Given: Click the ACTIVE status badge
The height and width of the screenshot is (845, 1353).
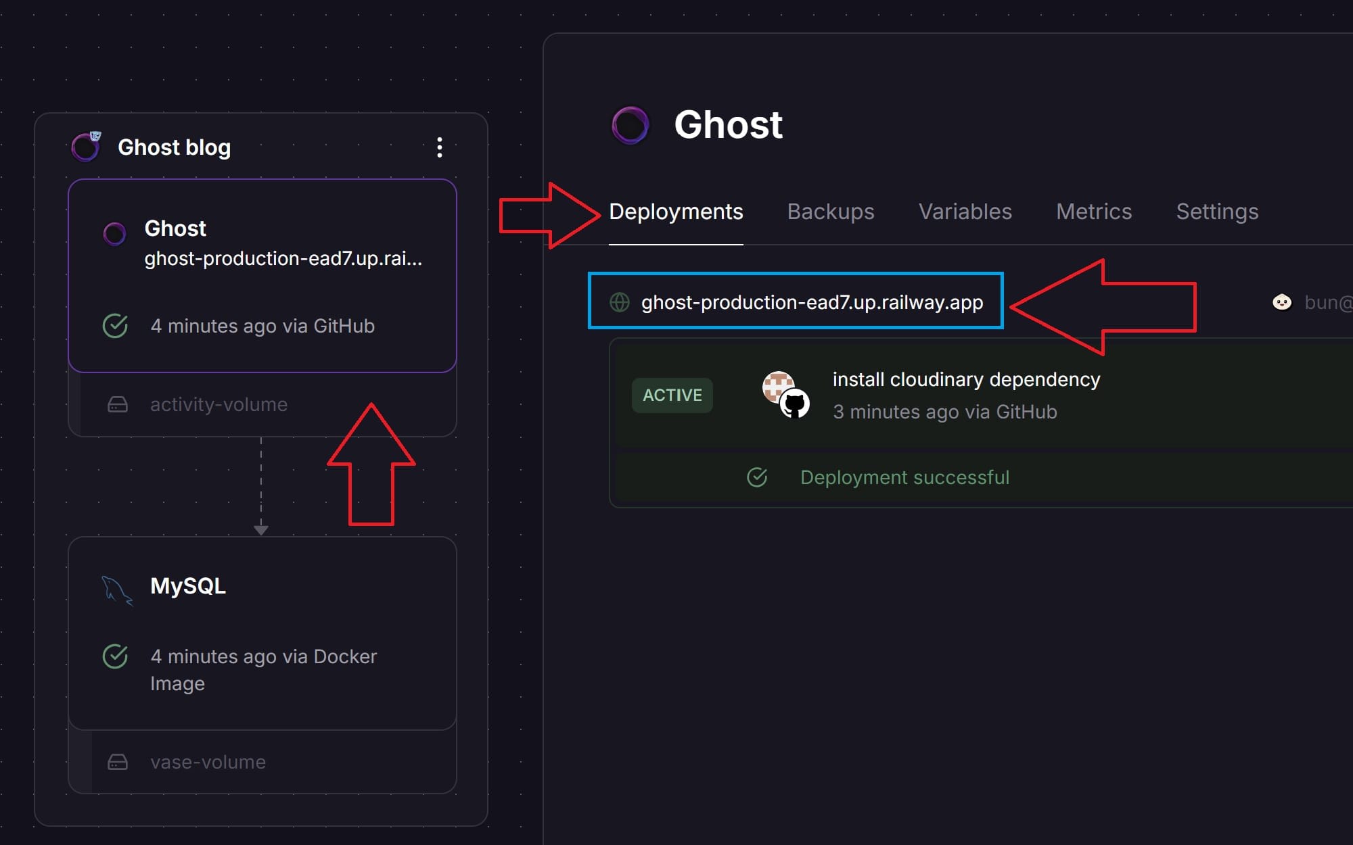Looking at the screenshot, I should [x=672, y=395].
